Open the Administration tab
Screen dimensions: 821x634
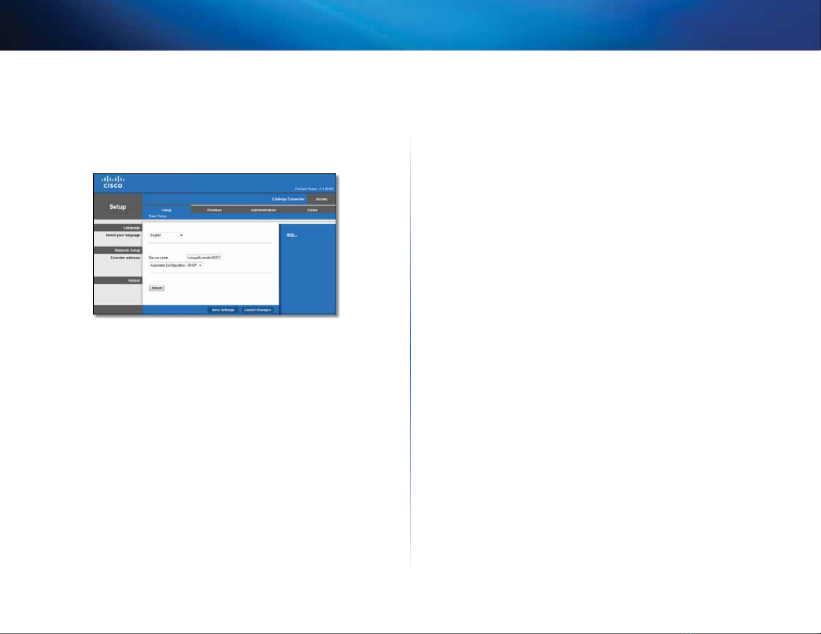pyautogui.click(x=263, y=210)
